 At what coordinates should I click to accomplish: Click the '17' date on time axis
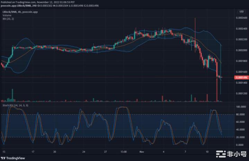click(33, 152)
